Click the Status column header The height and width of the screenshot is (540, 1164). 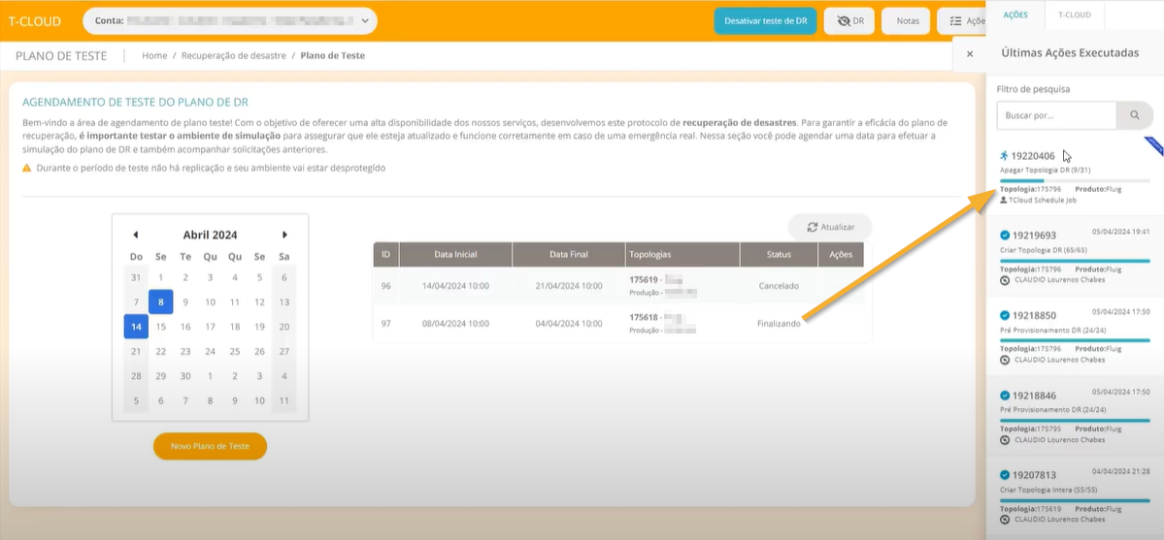click(x=779, y=254)
